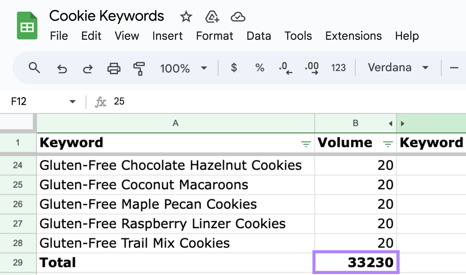Check the cloud save status icon
This screenshot has width=466, height=275.
point(237,17)
